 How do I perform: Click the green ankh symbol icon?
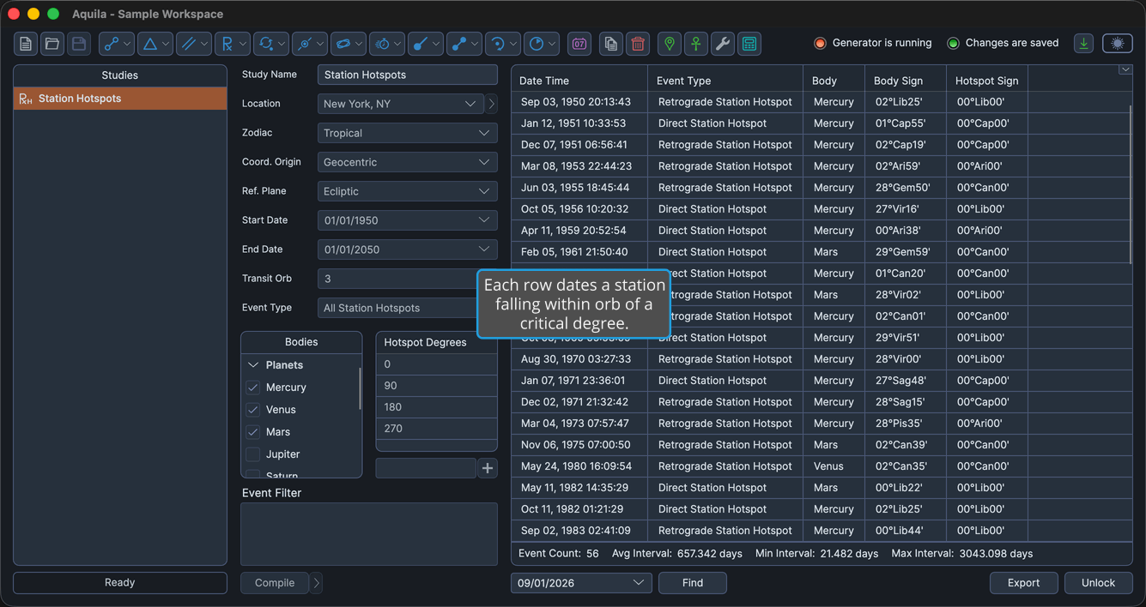(x=696, y=44)
